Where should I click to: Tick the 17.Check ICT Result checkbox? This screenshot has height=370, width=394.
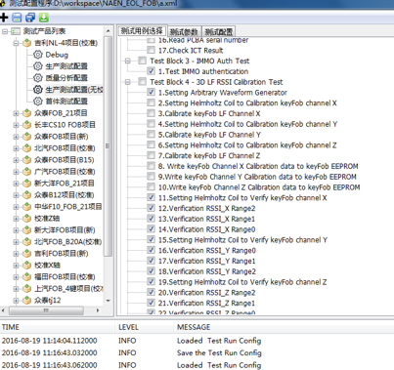coord(151,50)
